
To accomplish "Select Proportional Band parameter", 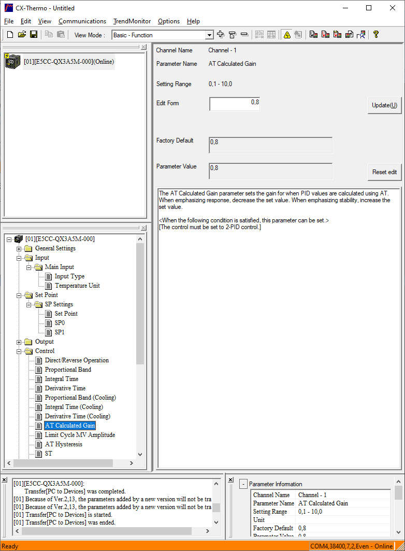I will click(x=68, y=370).
